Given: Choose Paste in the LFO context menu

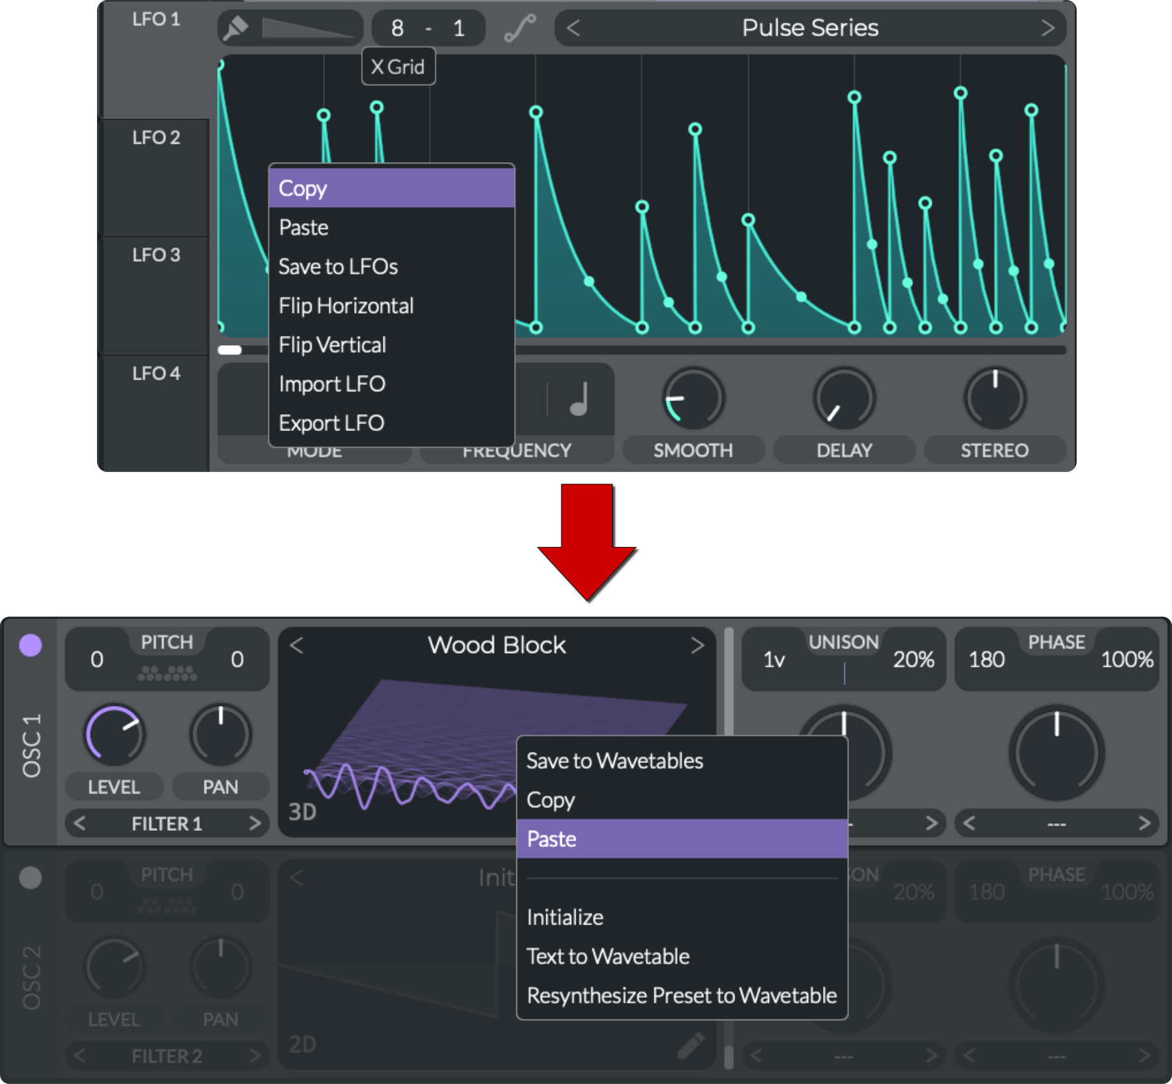Looking at the screenshot, I should (392, 227).
